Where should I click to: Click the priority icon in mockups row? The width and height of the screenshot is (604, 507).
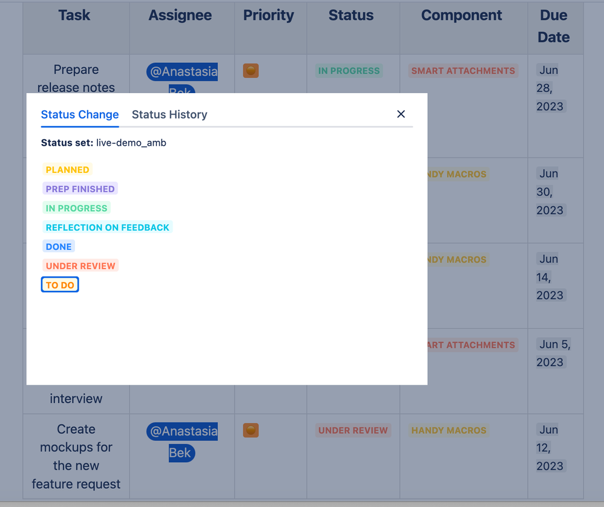251,430
